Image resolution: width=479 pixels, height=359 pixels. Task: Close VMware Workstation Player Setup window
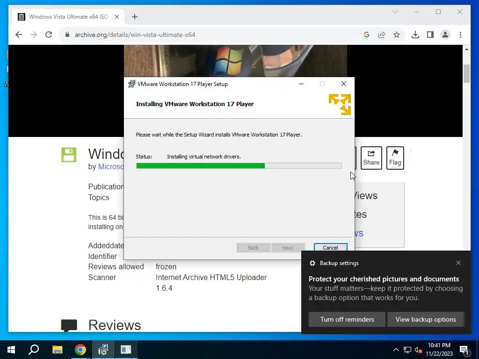[344, 84]
